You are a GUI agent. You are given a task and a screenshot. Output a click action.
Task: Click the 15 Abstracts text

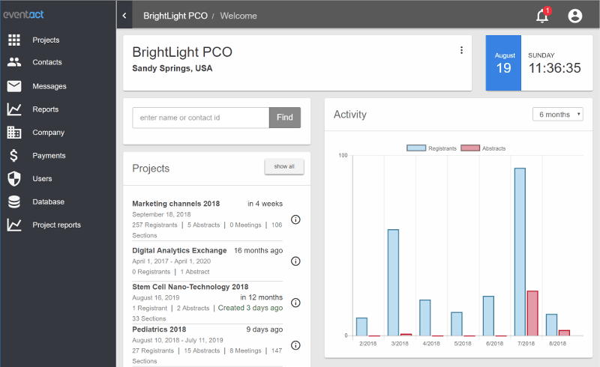pos(202,351)
